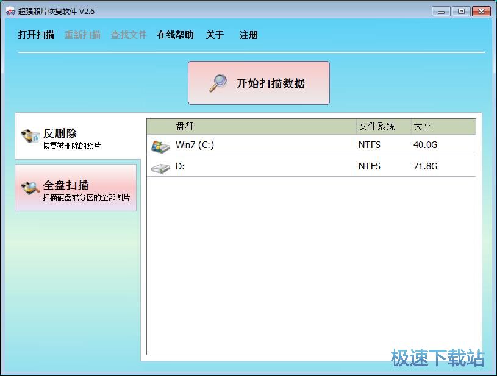This screenshot has height=376, width=497.
Task: Click the NTFS cell of D: drive
Action: [370, 166]
